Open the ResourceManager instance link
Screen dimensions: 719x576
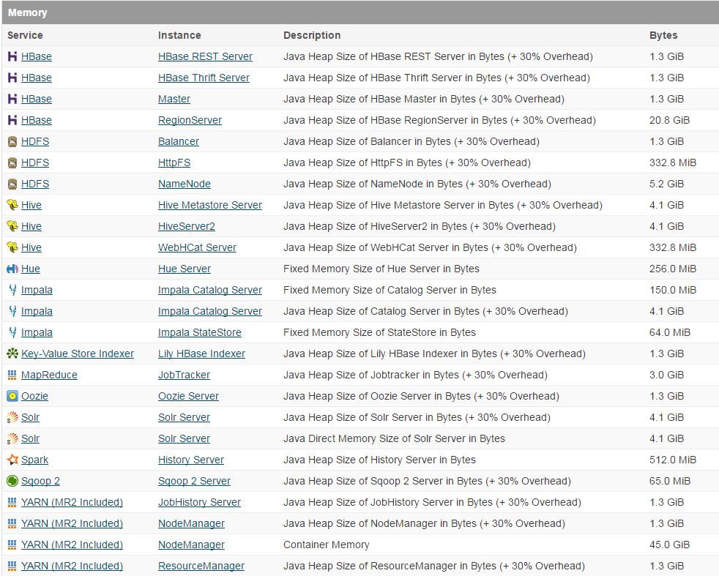click(x=201, y=566)
